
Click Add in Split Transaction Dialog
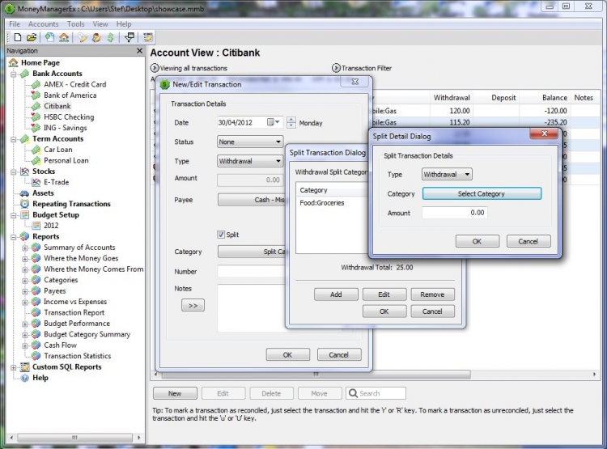pyautogui.click(x=336, y=294)
